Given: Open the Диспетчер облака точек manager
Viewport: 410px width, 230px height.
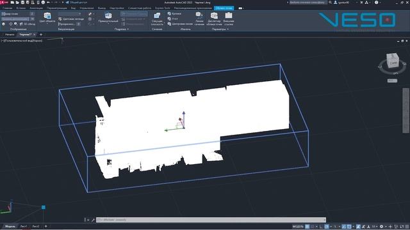Looking at the screenshot, I should (214, 19).
